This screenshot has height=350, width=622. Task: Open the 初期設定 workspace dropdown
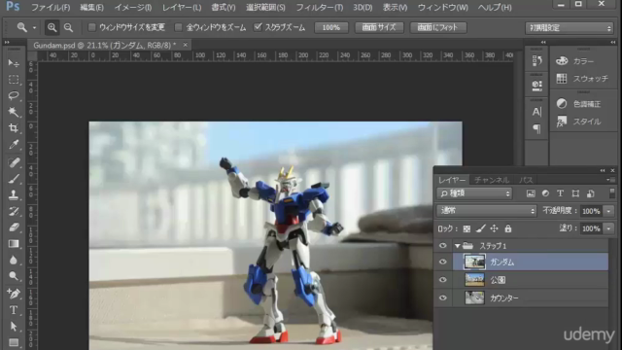coord(570,28)
